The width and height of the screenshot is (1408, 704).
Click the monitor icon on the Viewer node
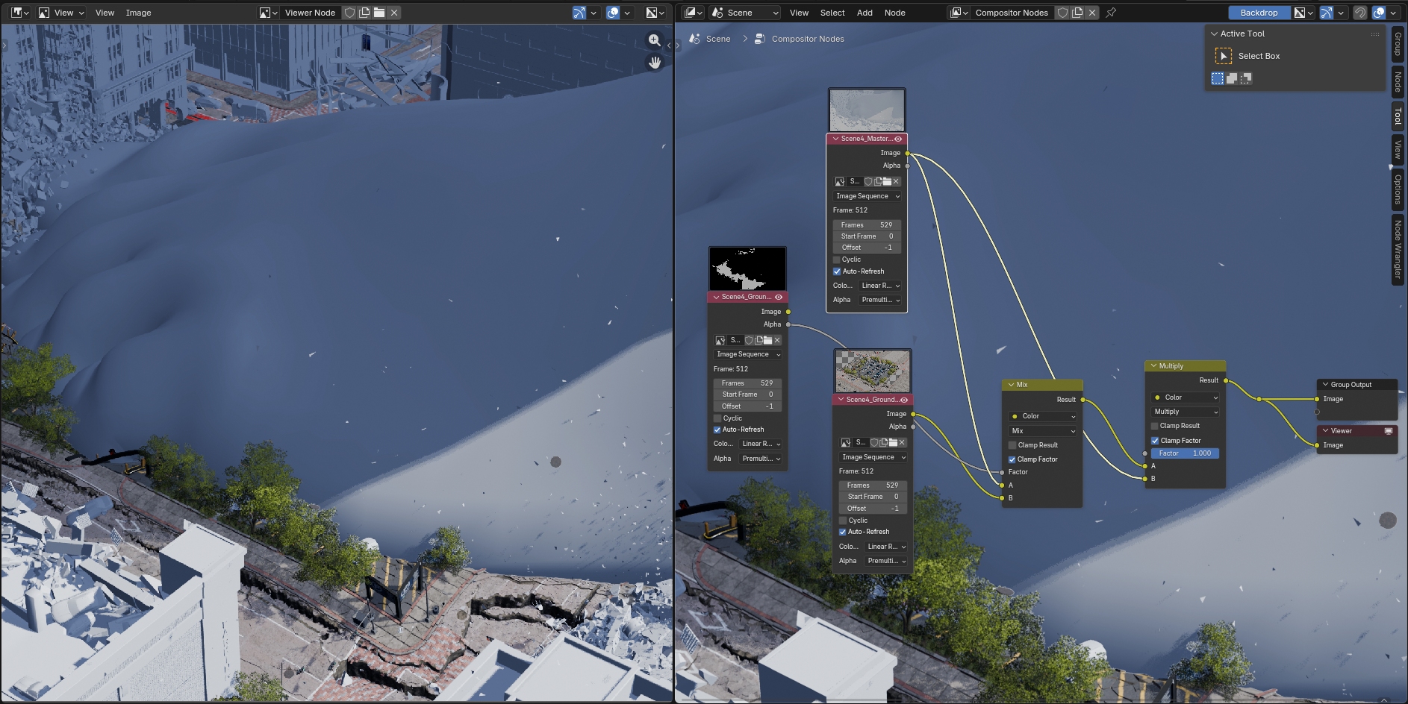pyautogui.click(x=1389, y=431)
